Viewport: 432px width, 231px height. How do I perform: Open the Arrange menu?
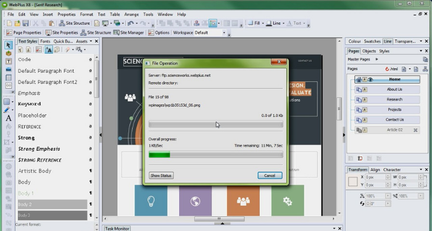coord(131,14)
